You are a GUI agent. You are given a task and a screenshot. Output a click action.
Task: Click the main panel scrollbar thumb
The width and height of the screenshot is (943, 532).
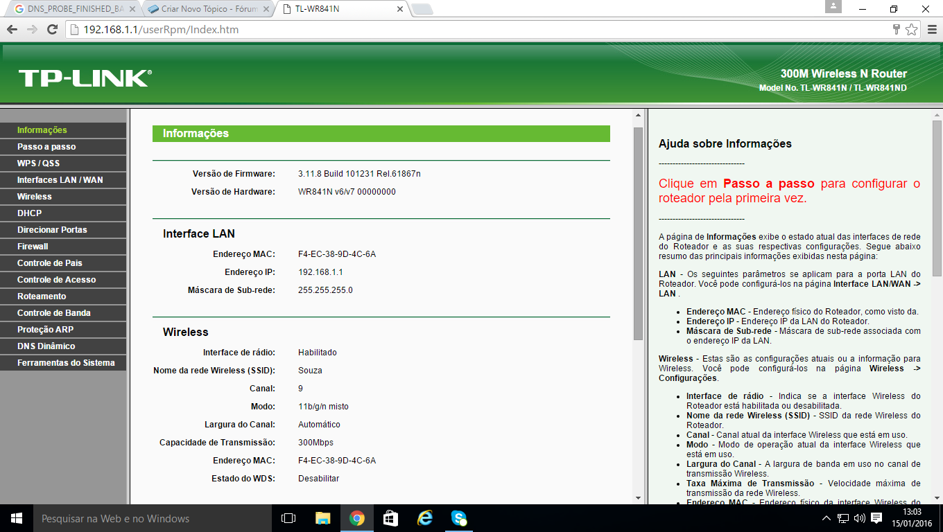point(639,233)
